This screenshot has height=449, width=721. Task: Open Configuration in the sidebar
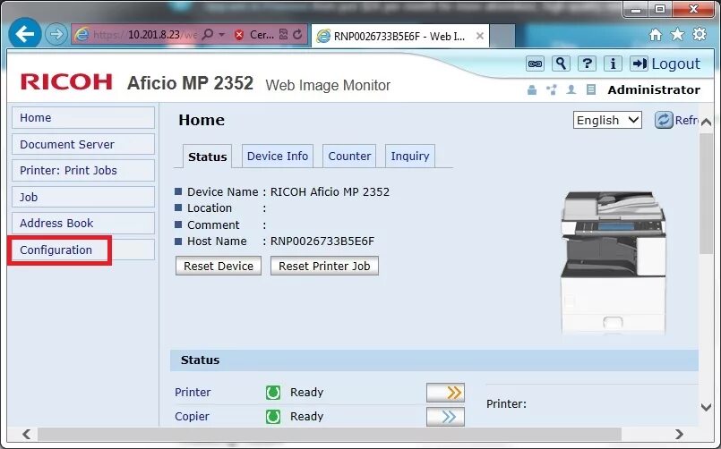coord(83,250)
